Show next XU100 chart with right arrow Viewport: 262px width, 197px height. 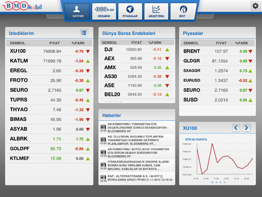246,128
